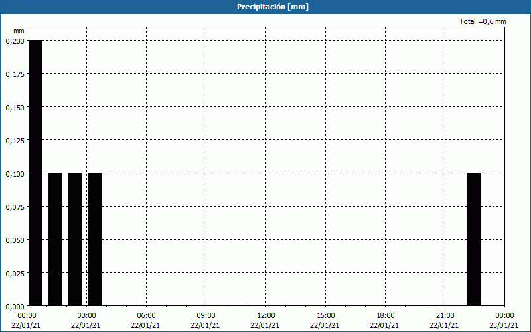Click the 09:00 time axis label
The width and height of the screenshot is (531, 332).
coord(206,316)
